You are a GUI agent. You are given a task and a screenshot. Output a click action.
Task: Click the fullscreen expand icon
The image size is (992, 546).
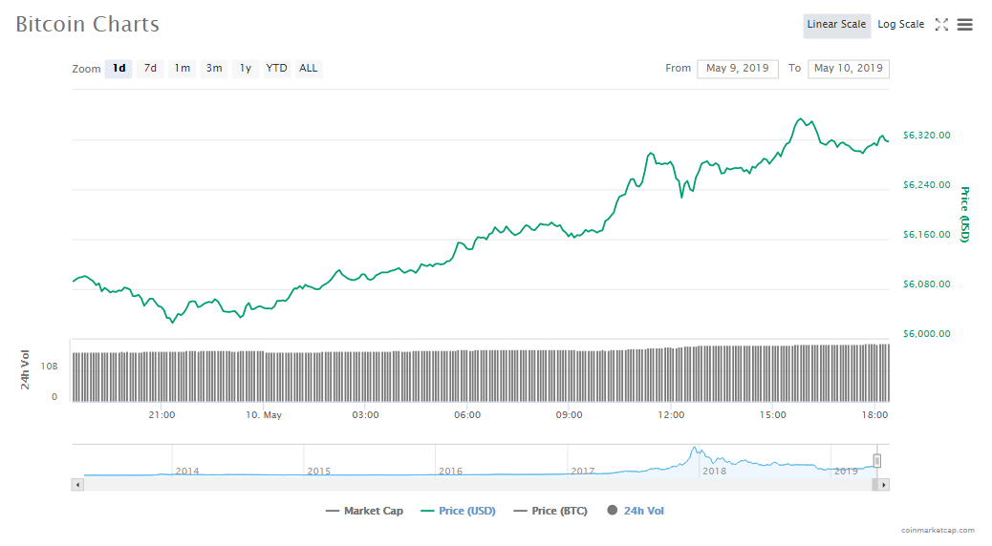point(941,25)
